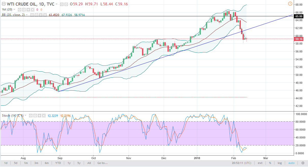This screenshot has width=308, height=167.
Task: Click the 59.16 current price label
Action: (x=299, y=39)
